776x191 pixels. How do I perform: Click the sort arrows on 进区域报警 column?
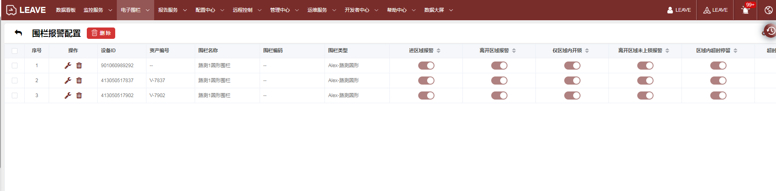(x=439, y=51)
